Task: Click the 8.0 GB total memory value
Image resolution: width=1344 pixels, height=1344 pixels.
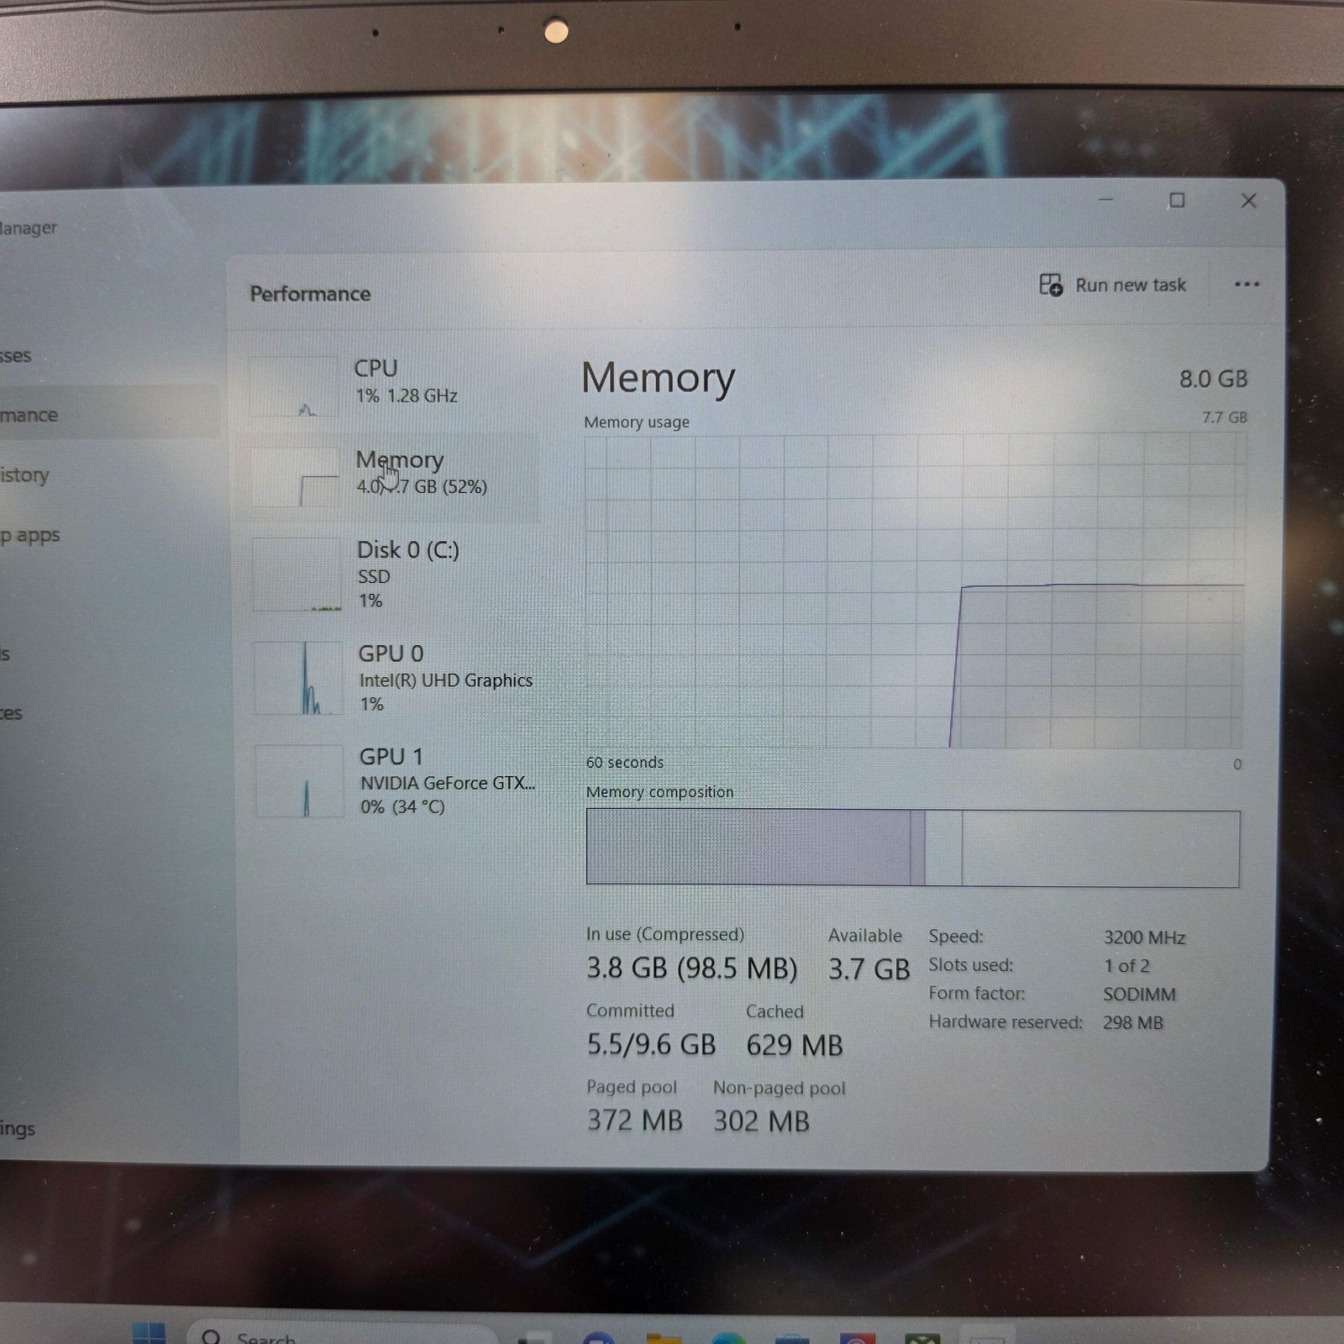Action: [1213, 380]
